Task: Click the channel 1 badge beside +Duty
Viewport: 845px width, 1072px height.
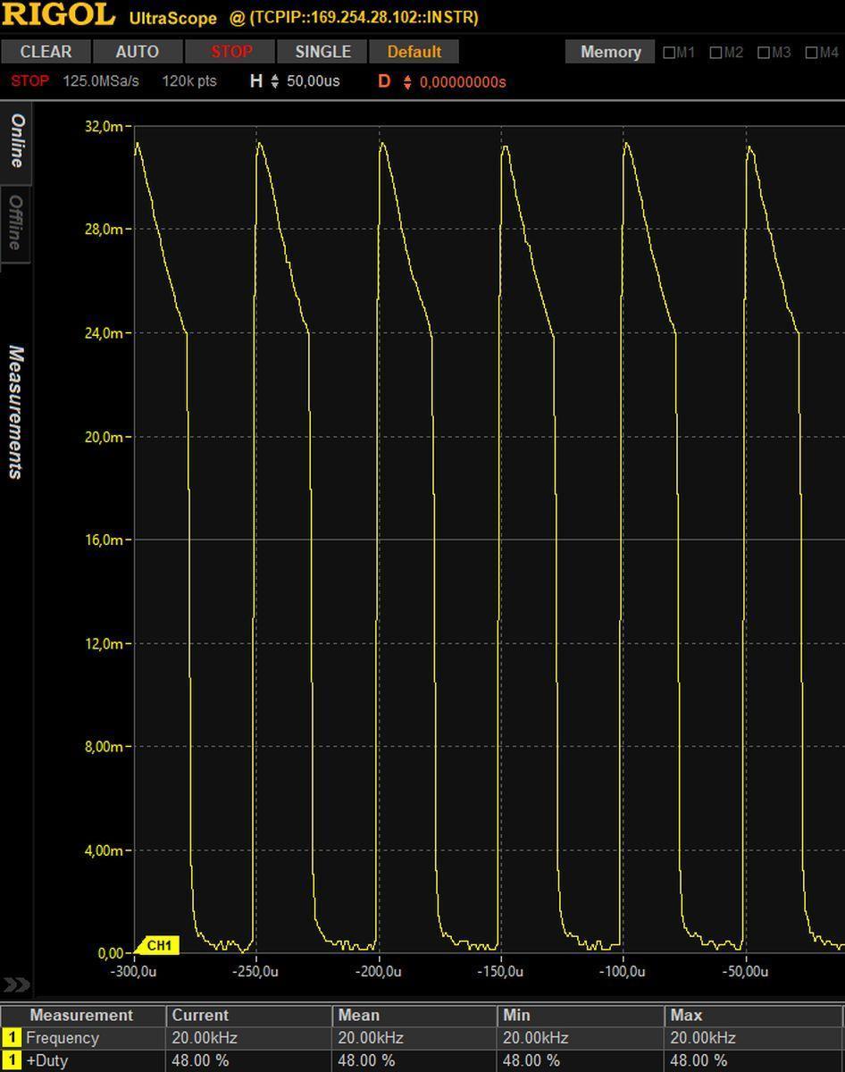Action: [x=12, y=1061]
